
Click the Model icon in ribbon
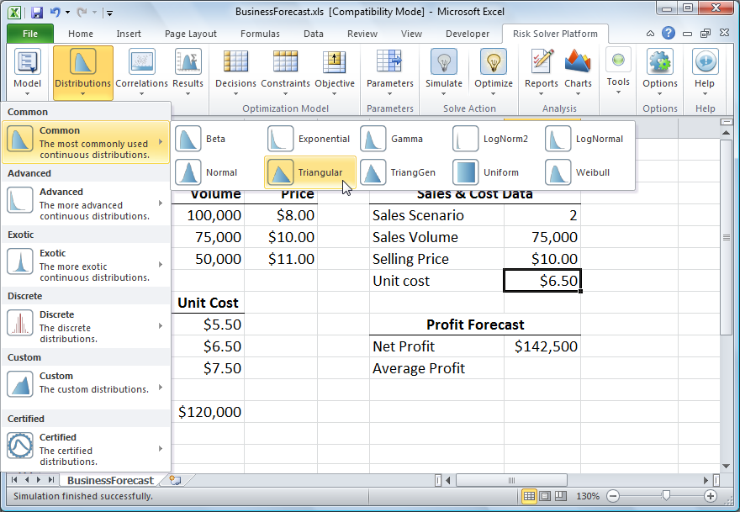pos(28,63)
